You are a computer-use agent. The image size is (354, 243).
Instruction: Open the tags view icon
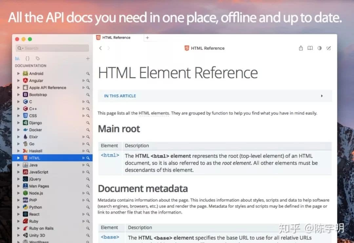click(37, 59)
